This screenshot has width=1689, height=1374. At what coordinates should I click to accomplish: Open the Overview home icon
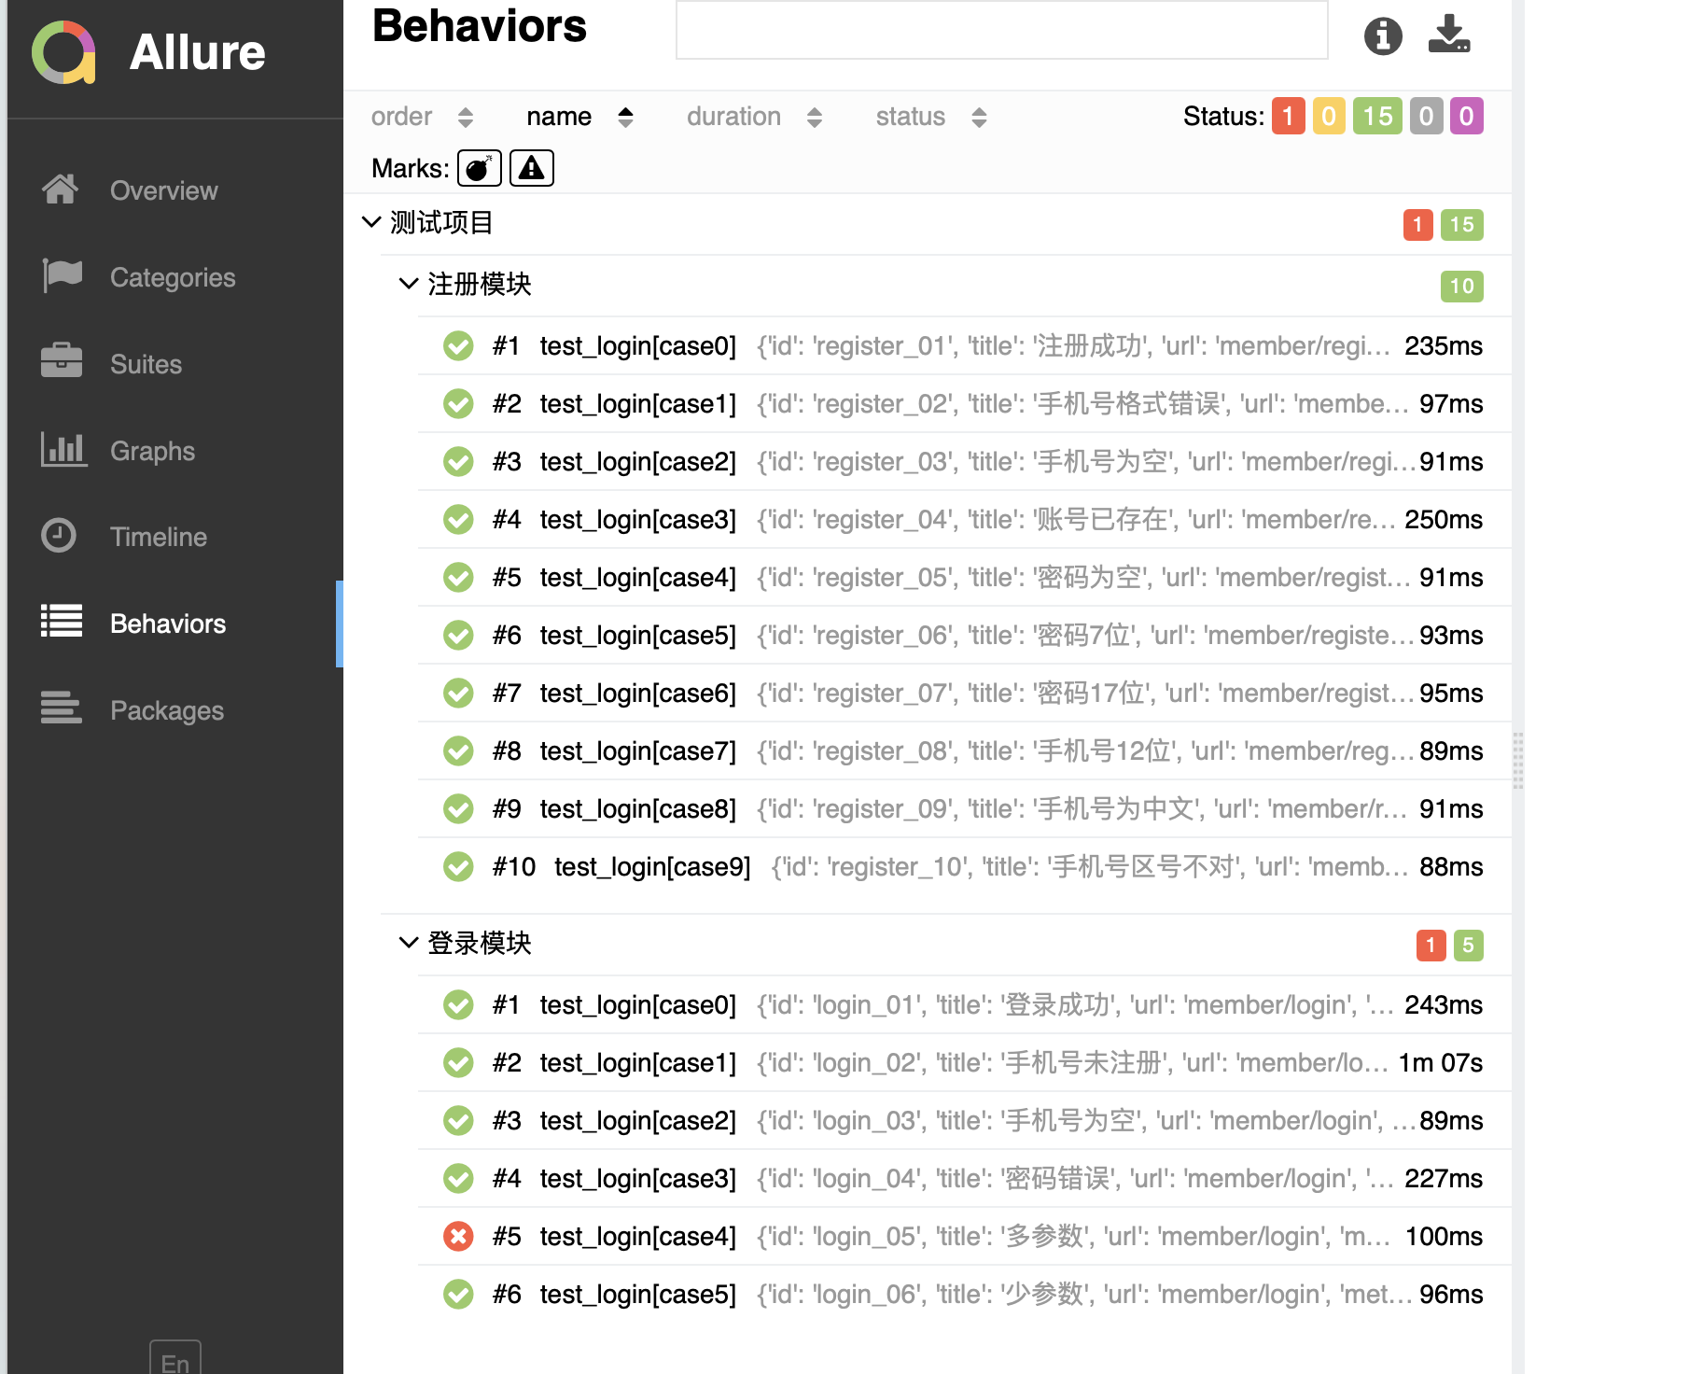61,189
